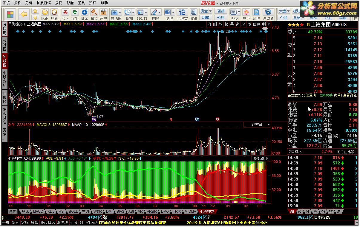Click the 同行业比较 industry comparison link
Screen dimensions: 360x227
pyautogui.click(x=346, y=152)
